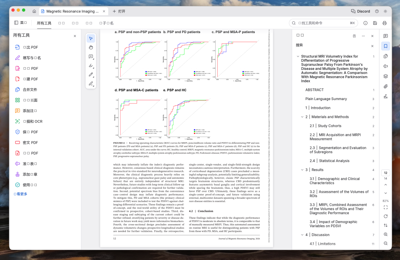Open the signatures panel icon
Viewport: 400px width, 260px height.
click(x=386, y=96)
